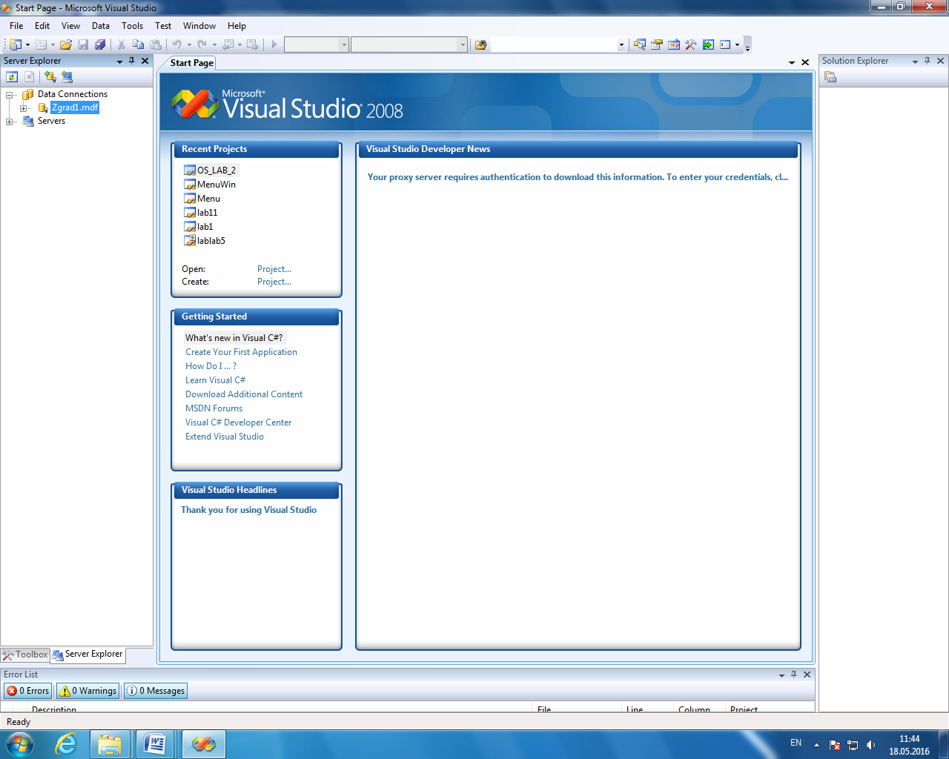Click Connect to Database icon
Image resolution: width=949 pixels, height=759 pixels.
[x=50, y=76]
